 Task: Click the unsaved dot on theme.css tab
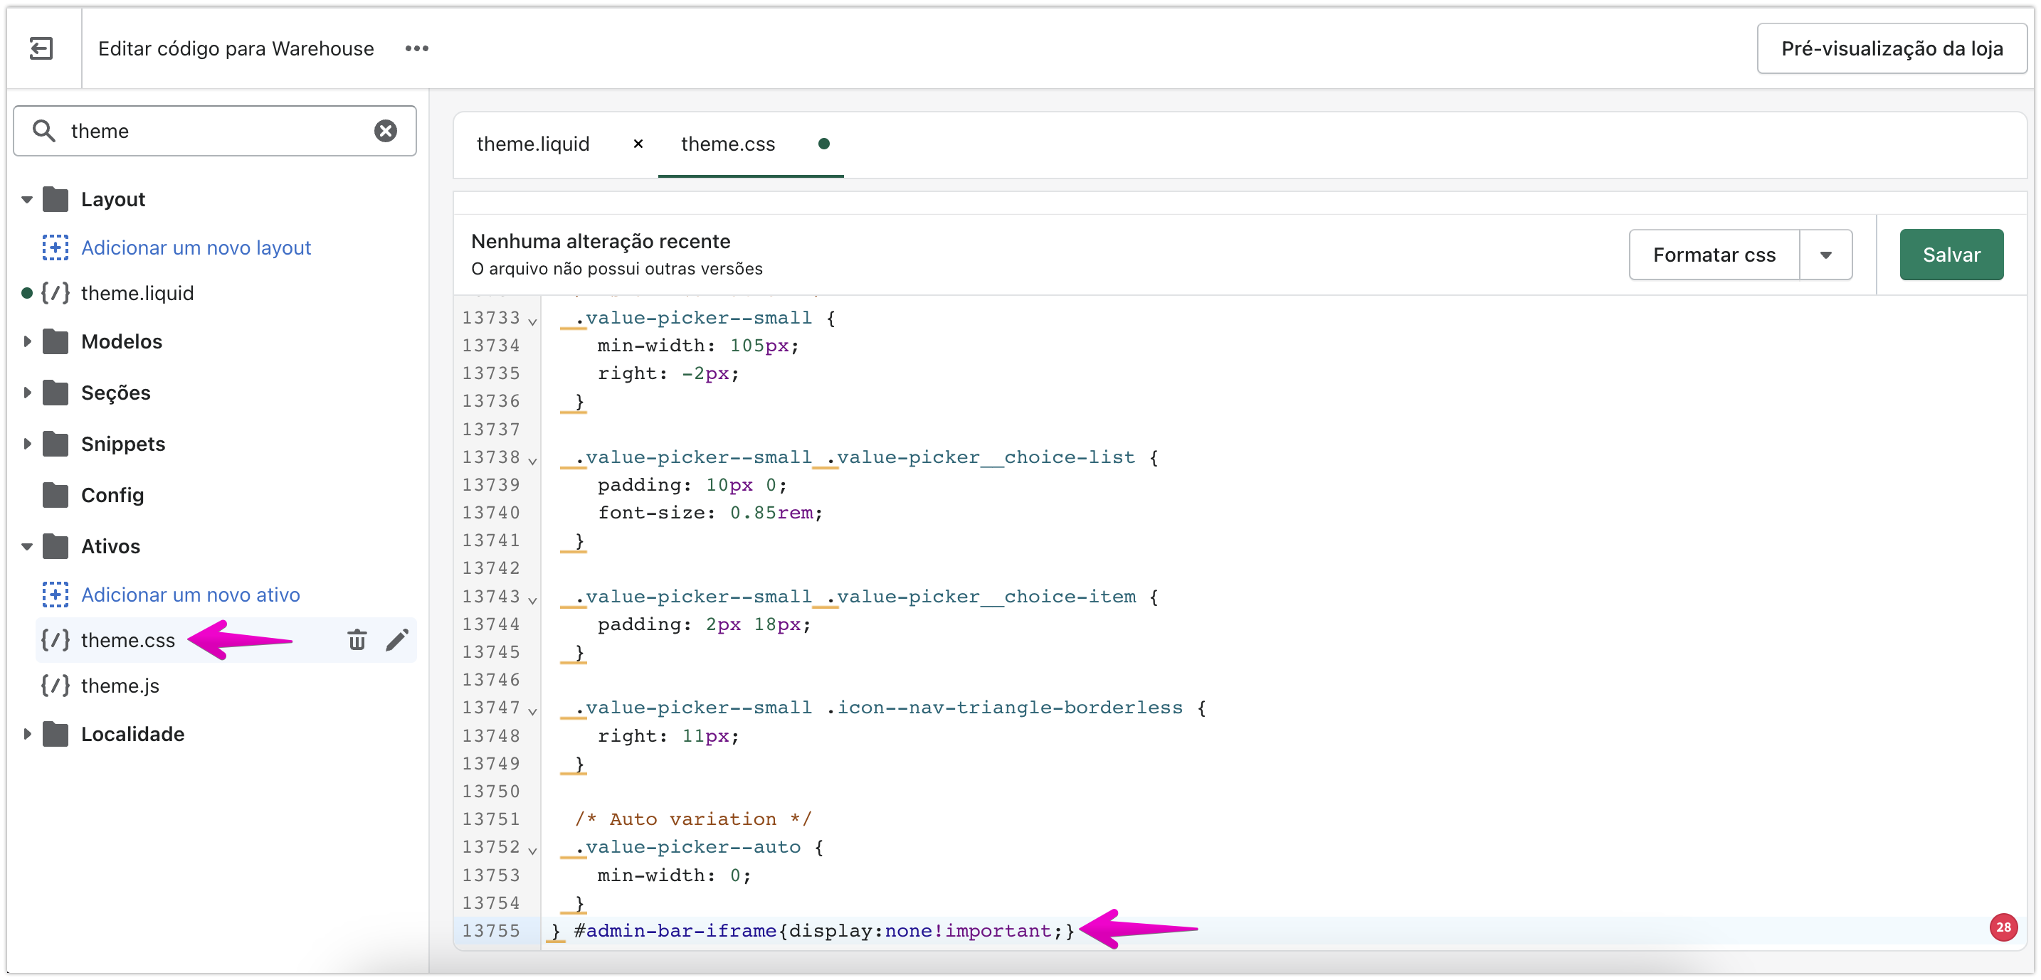823,144
